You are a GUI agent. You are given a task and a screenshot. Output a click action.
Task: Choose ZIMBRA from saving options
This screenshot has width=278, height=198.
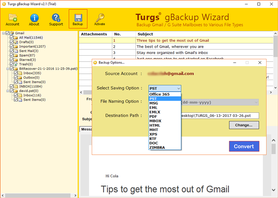pos(165,148)
